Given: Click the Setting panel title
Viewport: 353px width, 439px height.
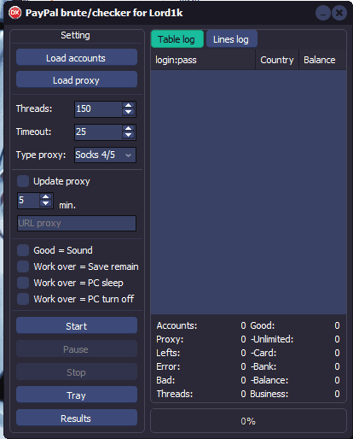Looking at the screenshot, I should coord(75,35).
